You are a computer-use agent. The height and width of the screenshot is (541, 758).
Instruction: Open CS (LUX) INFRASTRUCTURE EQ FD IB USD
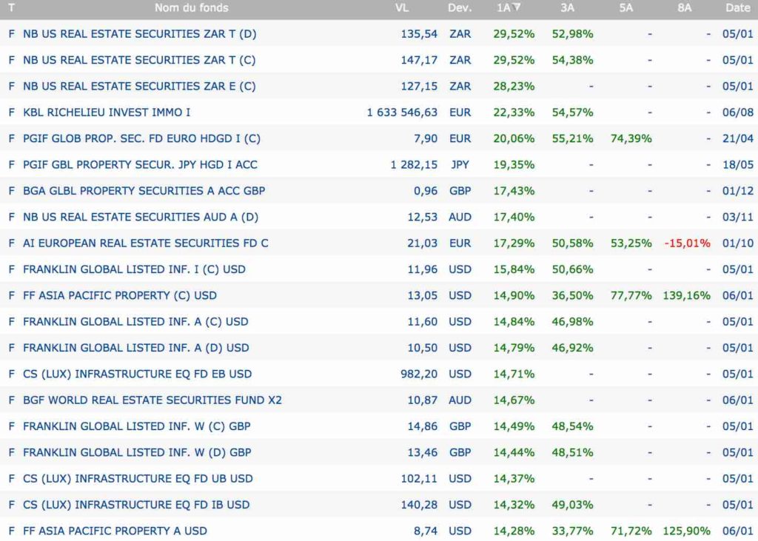pyautogui.click(x=136, y=504)
